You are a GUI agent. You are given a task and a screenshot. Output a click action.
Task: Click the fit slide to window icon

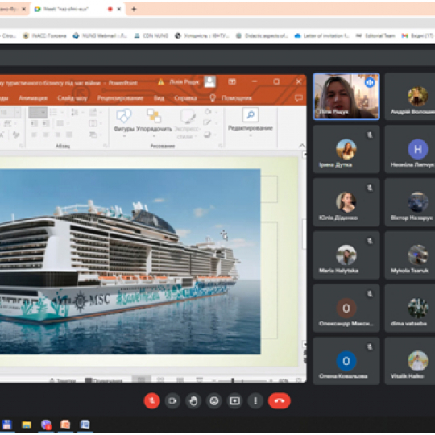[298, 380]
